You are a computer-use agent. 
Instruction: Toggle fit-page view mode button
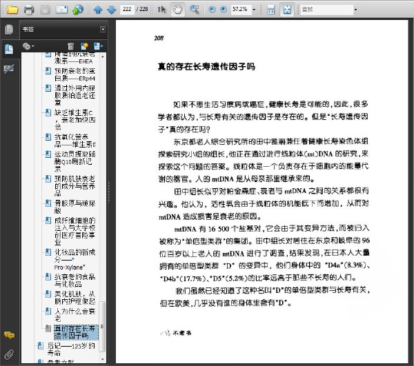287,10
